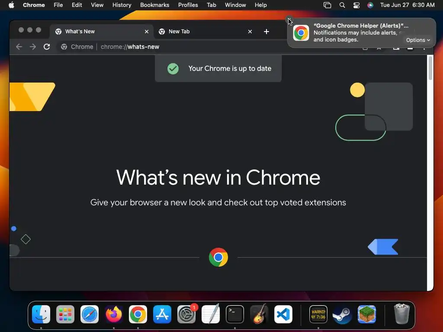Click the Chrome logo on the page
The width and height of the screenshot is (443, 332).
tap(218, 257)
